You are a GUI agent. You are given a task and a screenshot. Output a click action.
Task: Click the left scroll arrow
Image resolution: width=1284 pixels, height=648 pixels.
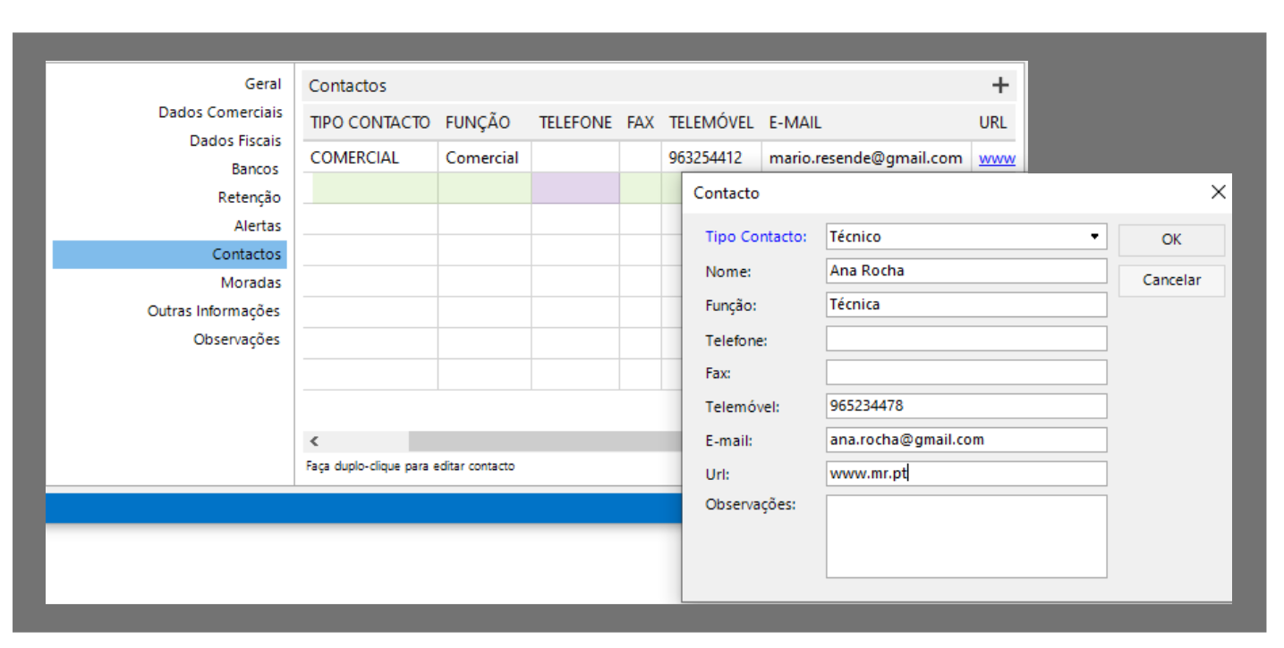(x=314, y=442)
